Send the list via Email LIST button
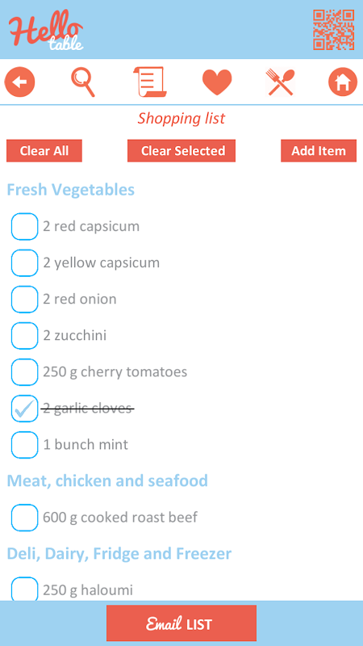Viewport: 363px width, 646px height. point(181,623)
